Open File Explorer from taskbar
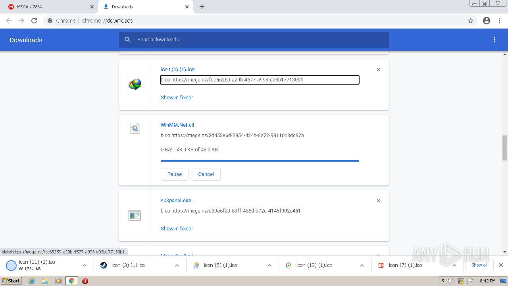The image size is (508, 286). point(45,281)
